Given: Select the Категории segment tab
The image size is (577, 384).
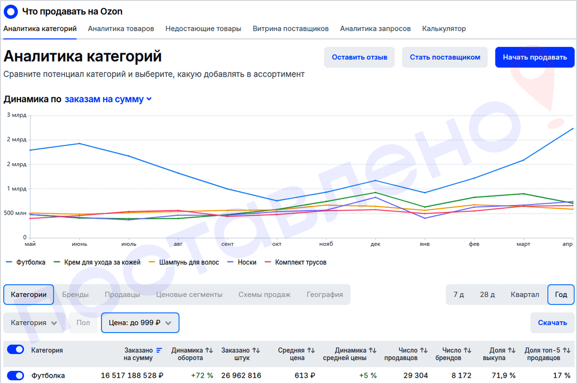Looking at the screenshot, I should pos(29,294).
